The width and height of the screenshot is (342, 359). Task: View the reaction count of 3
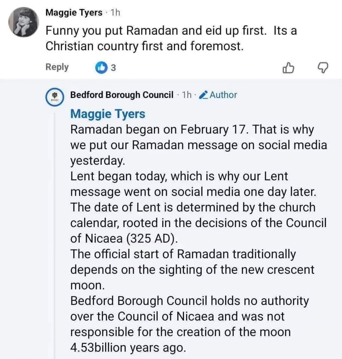[113, 68]
